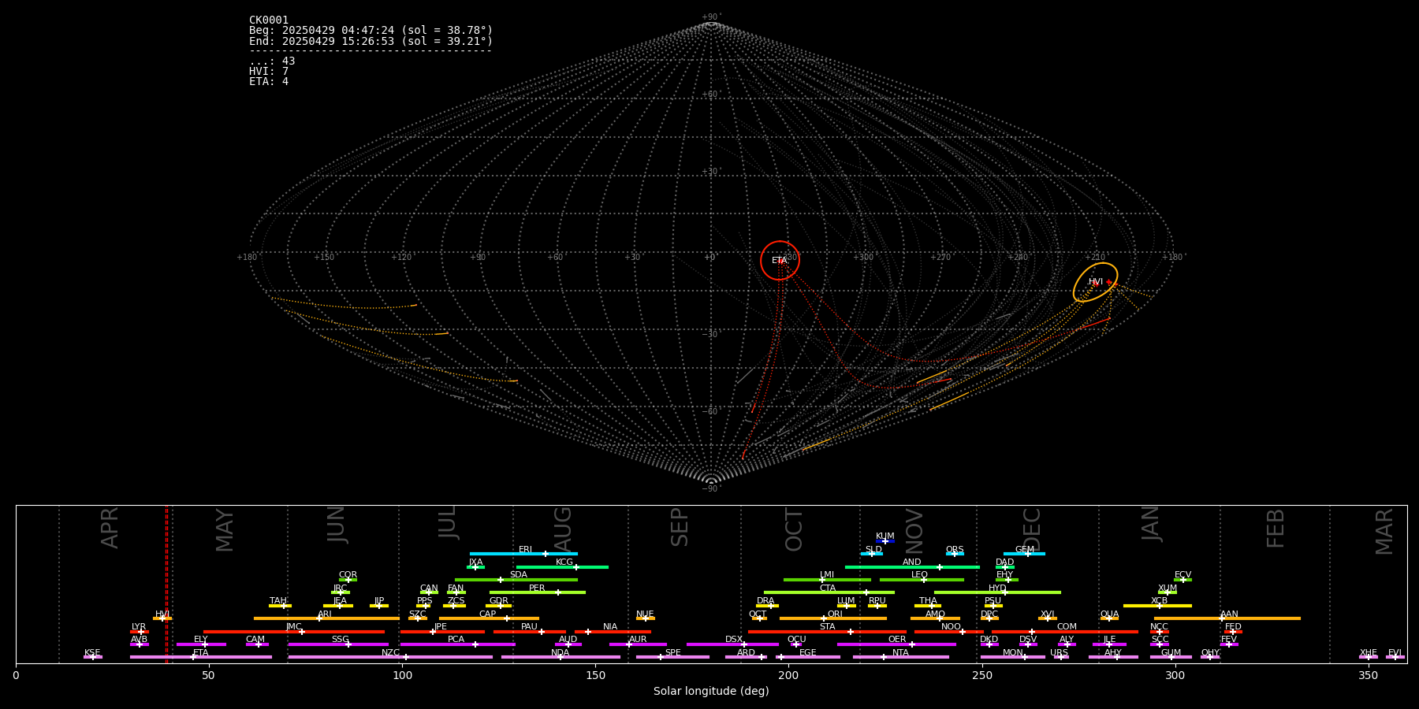
Task: Select the LMI green shower bar
Action: click(x=827, y=580)
